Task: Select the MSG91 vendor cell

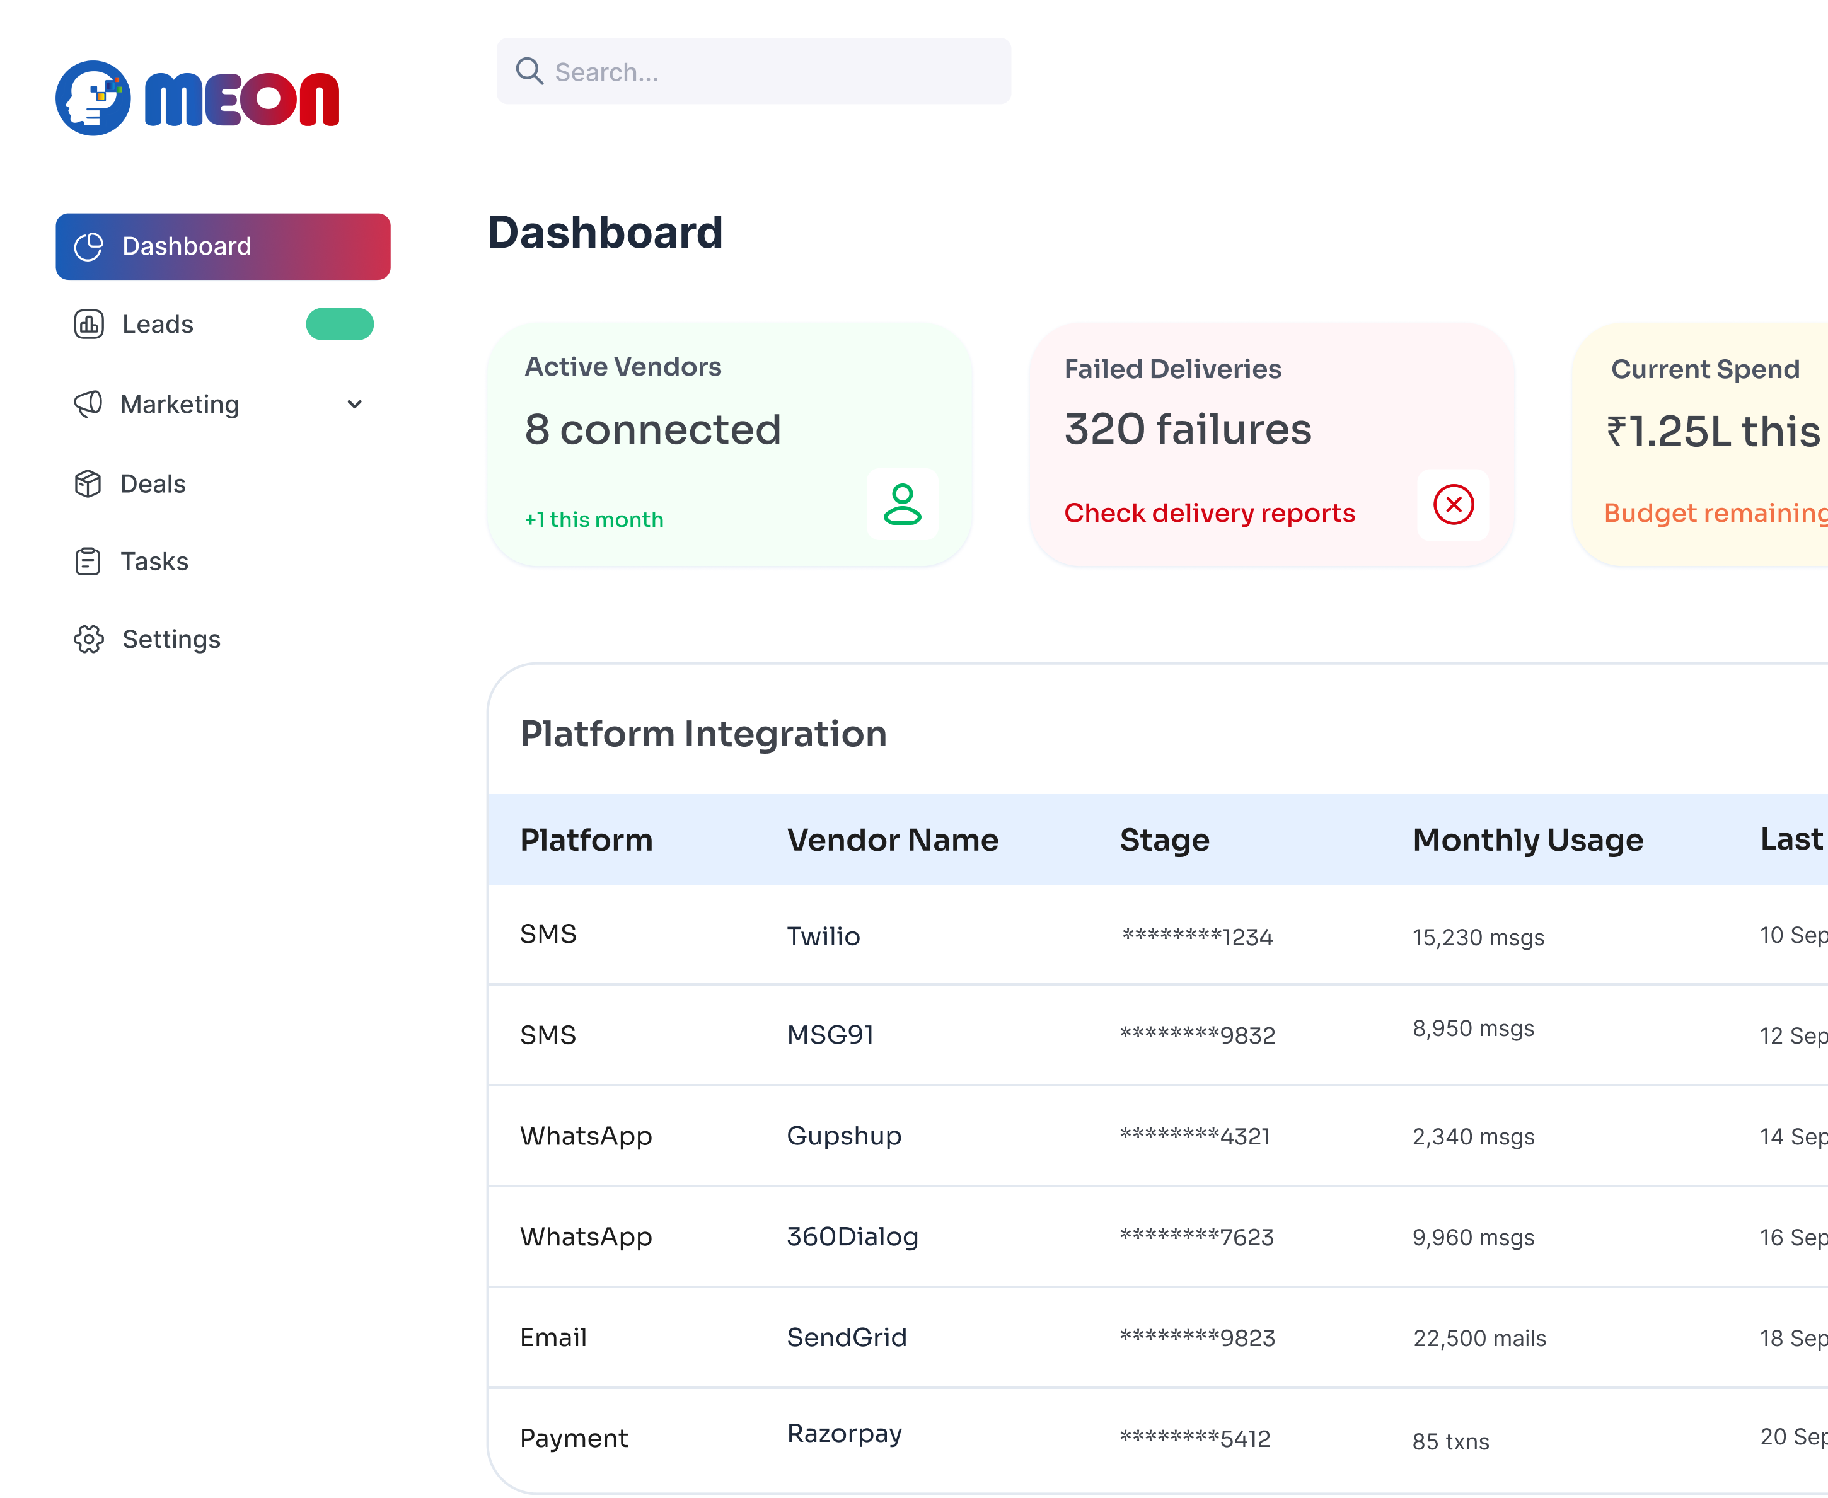Action: point(830,1035)
